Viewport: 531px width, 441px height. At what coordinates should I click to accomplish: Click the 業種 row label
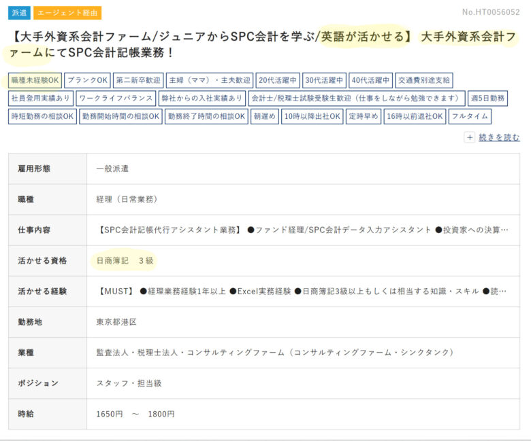[x=26, y=353]
